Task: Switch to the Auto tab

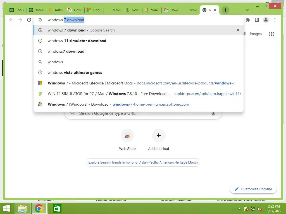Action: (x=56, y=10)
